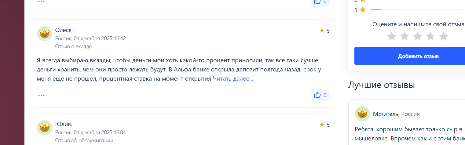Rate with the first empty star
This screenshot has height=145, width=465.
pos(391,36)
